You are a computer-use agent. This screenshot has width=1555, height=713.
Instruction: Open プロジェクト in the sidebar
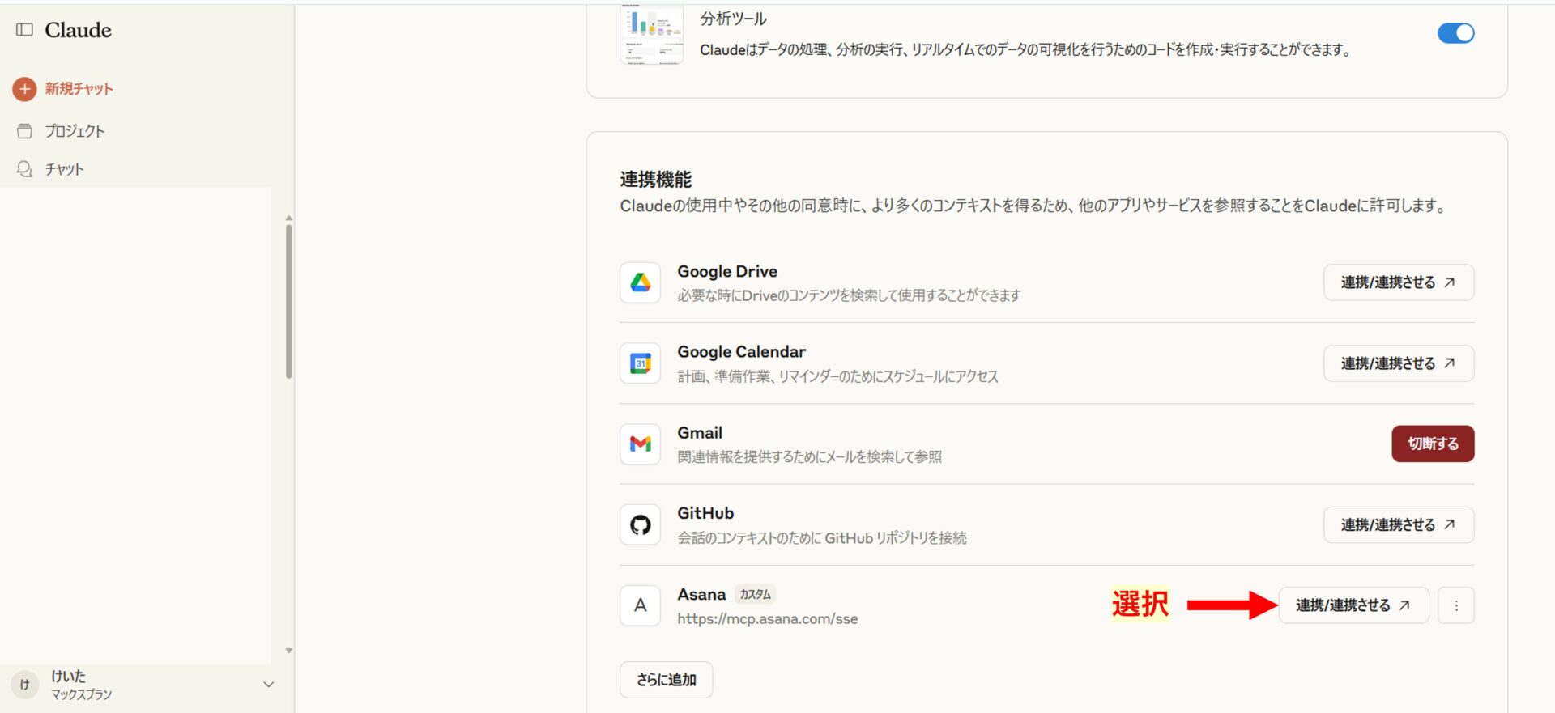click(x=75, y=131)
